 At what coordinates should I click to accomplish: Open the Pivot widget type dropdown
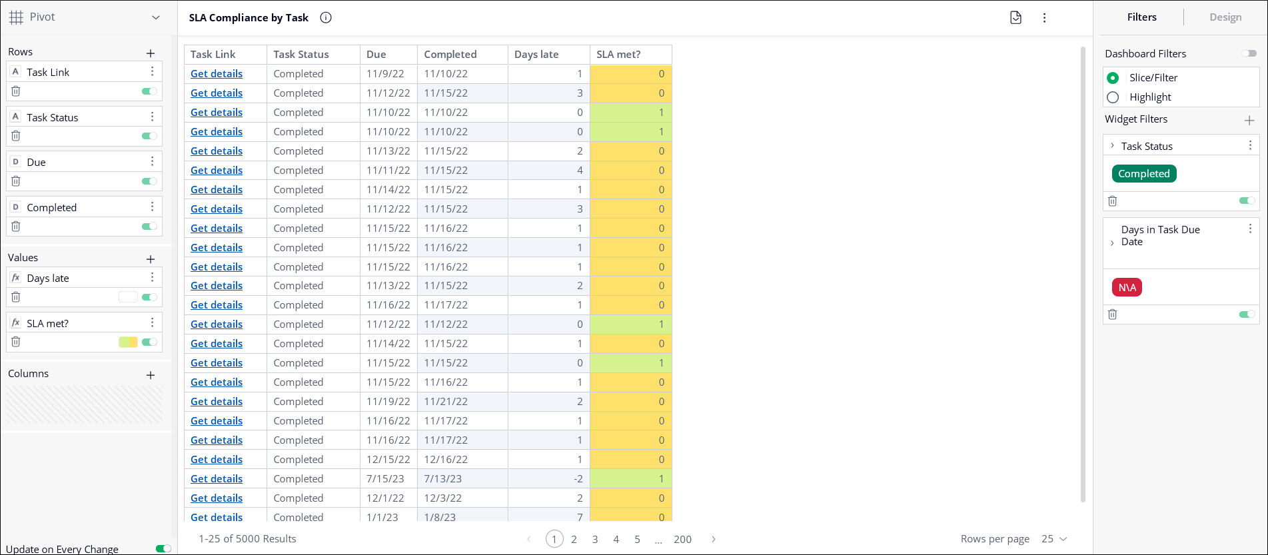click(x=156, y=17)
